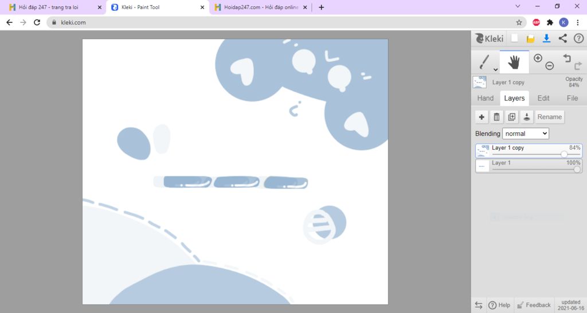The height and width of the screenshot is (313, 587).
Task: Open the Help link at the bottom
Action: [x=499, y=305]
